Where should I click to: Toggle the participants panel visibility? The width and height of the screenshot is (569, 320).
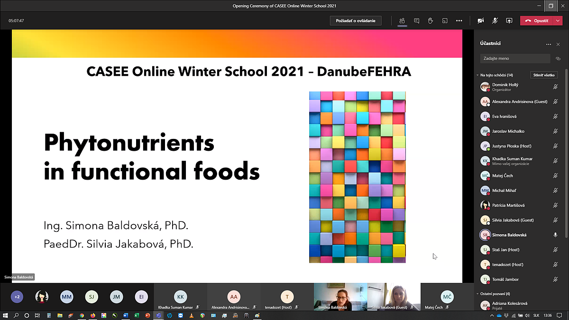[x=402, y=21]
